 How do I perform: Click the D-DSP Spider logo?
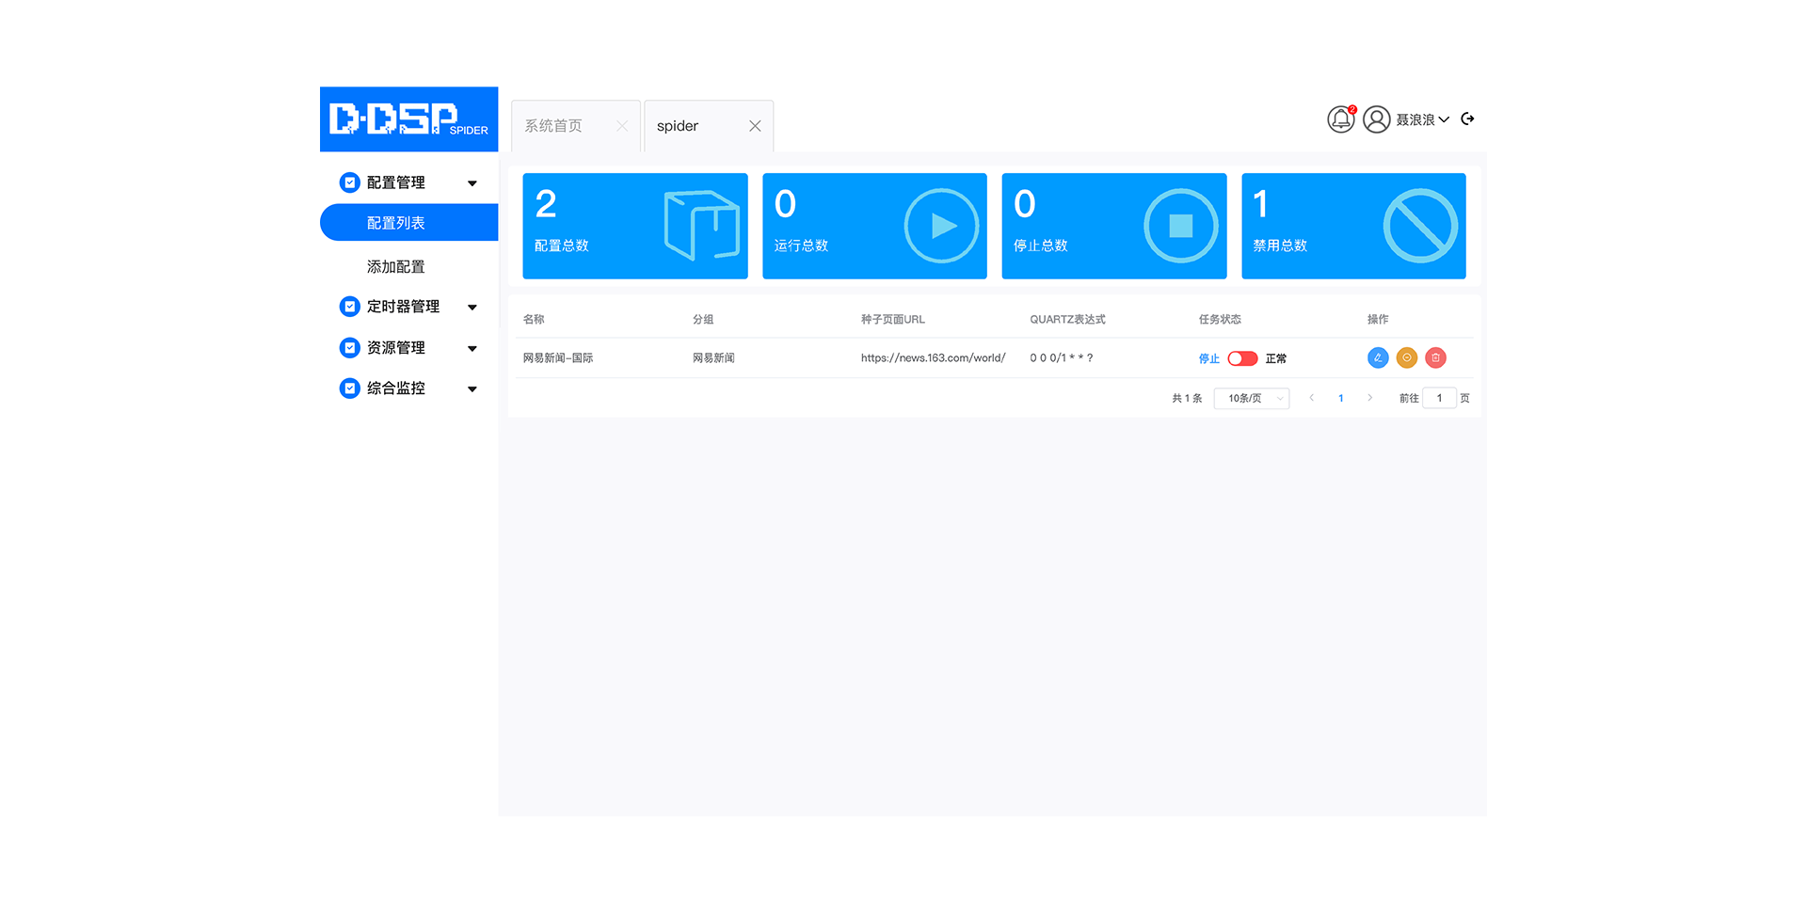coord(408,119)
